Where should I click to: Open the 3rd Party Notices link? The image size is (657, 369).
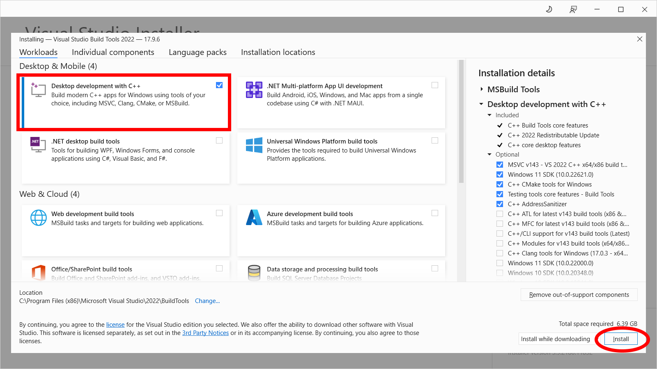pos(205,333)
